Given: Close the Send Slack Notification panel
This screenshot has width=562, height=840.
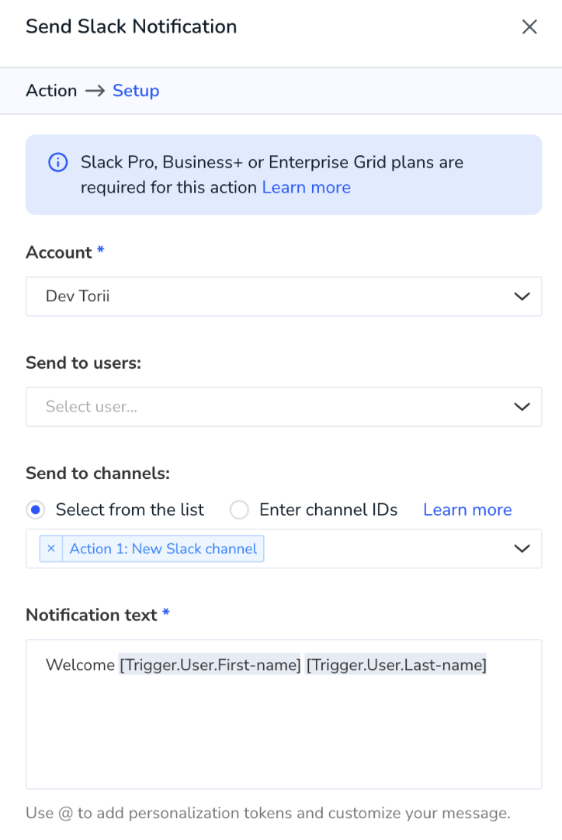Looking at the screenshot, I should point(529,27).
